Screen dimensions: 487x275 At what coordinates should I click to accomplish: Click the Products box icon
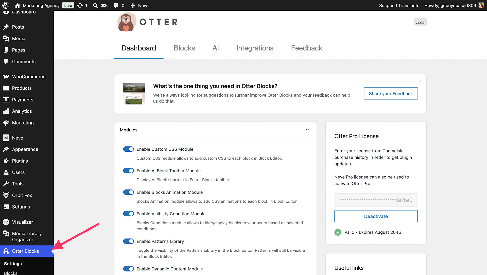[6, 88]
